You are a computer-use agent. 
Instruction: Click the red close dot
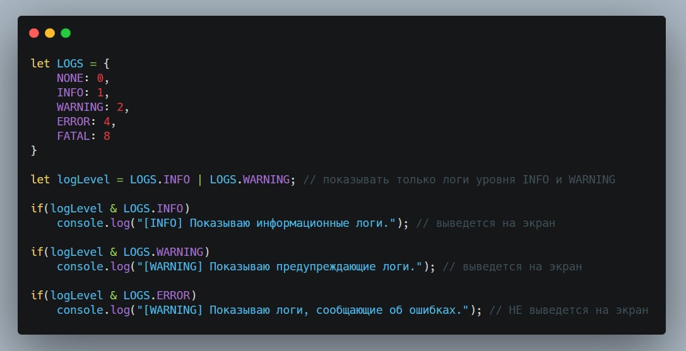33,33
